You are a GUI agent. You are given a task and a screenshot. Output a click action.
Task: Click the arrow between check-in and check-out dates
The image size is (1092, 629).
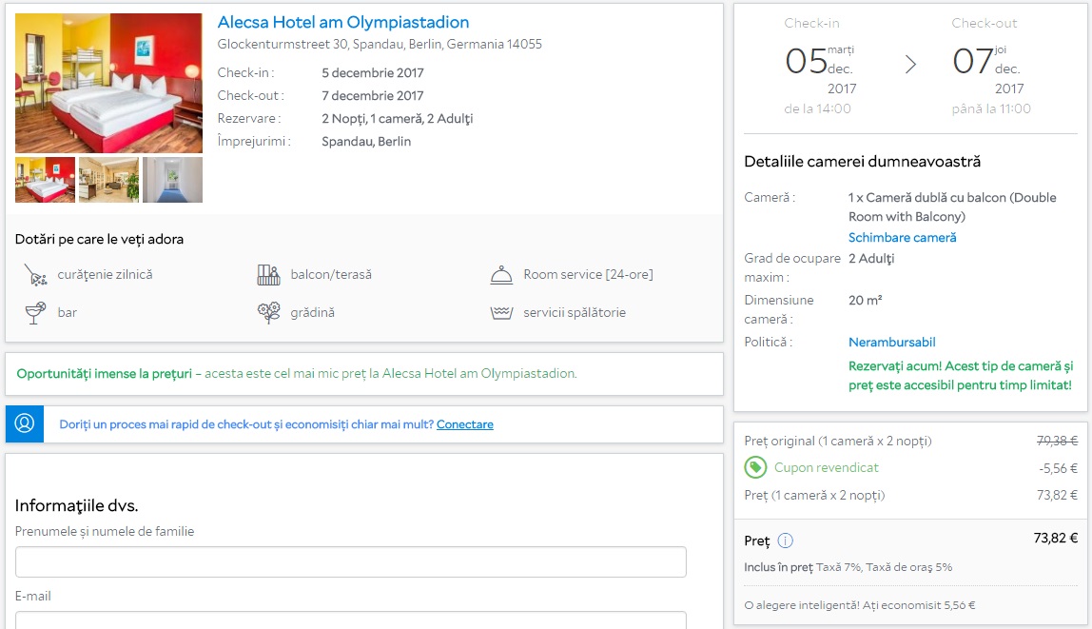coord(910,64)
